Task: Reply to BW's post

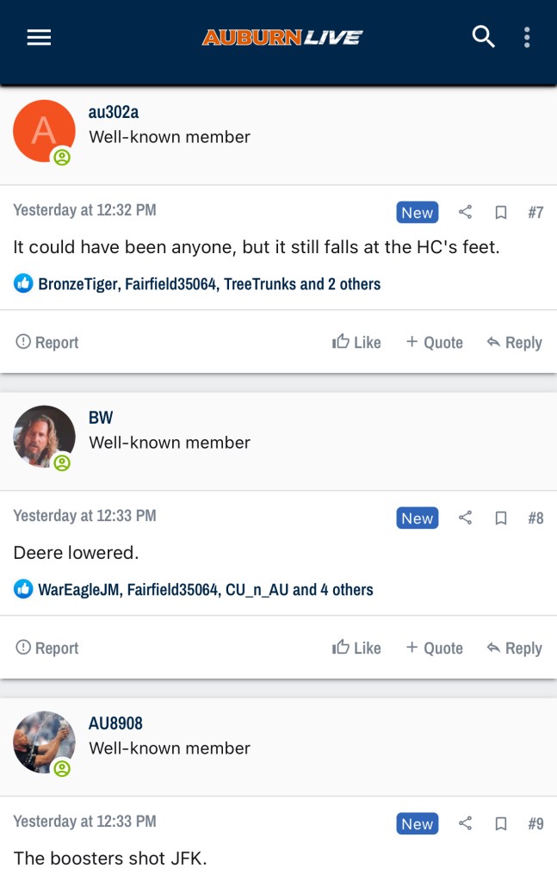Action: point(514,648)
